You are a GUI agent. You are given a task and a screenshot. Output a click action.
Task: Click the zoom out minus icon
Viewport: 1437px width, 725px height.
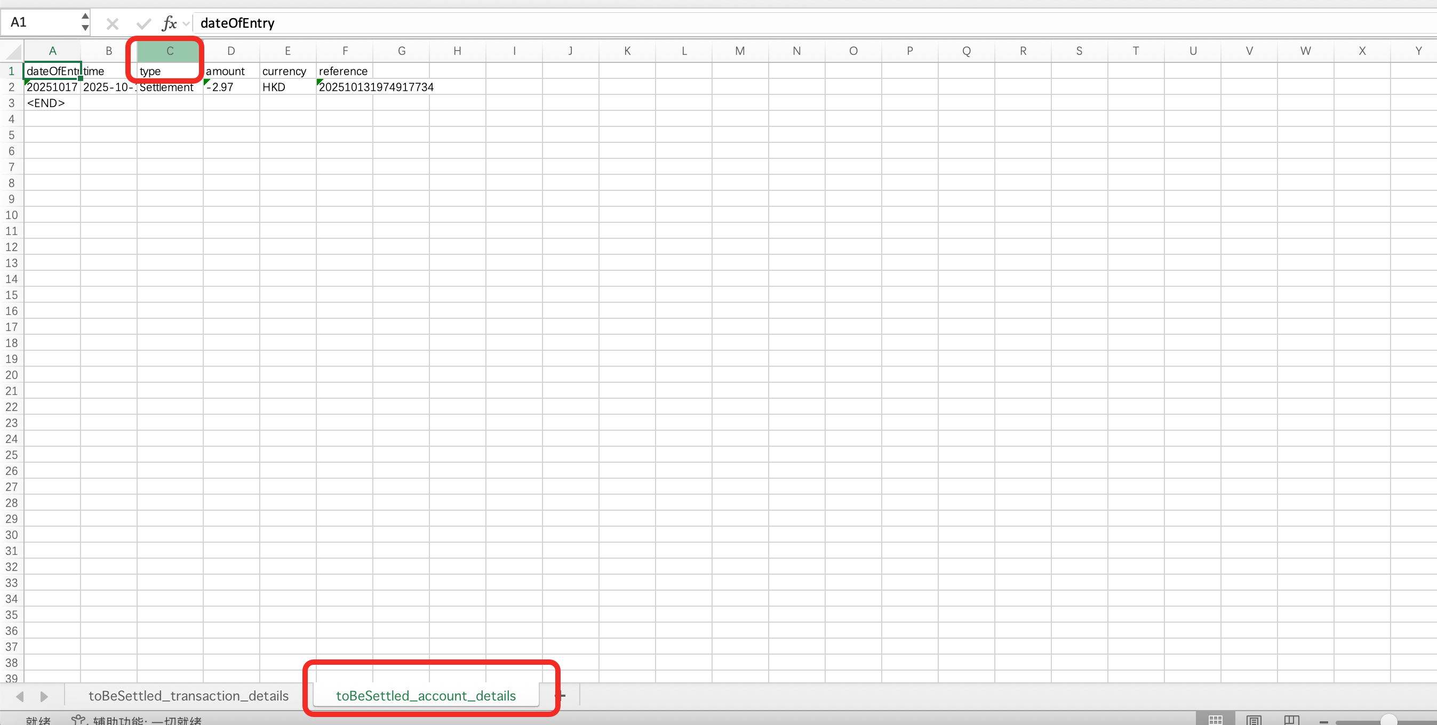tap(1324, 721)
